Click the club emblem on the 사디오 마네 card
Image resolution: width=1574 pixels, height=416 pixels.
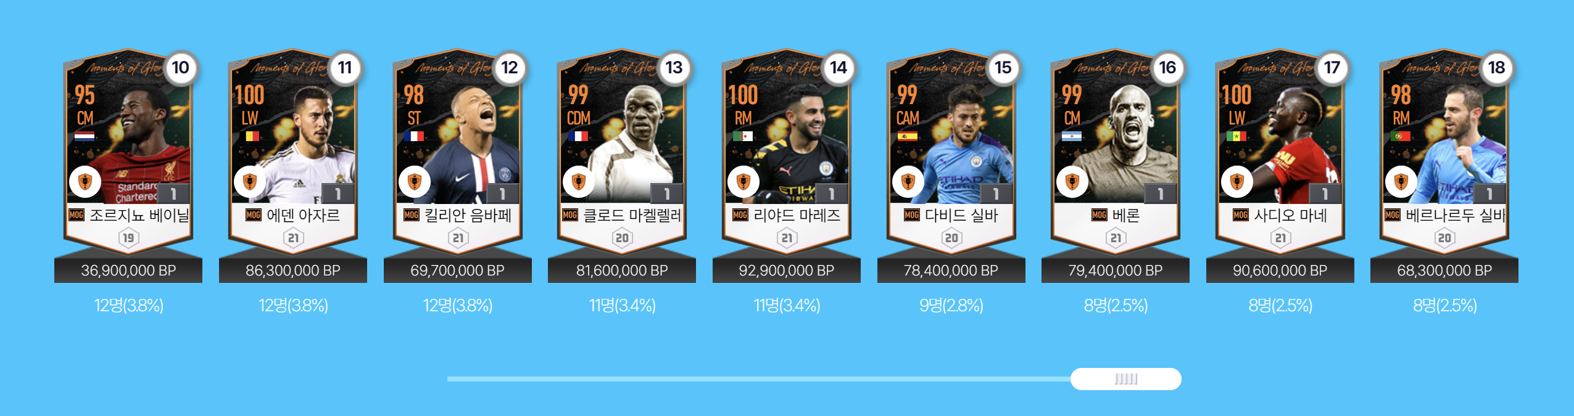pyautogui.click(x=1237, y=182)
